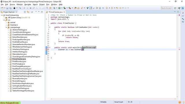Image resolution: width=185 pixels, height=104 pixels.
Task: Open the Project menu
Action: 42,5
